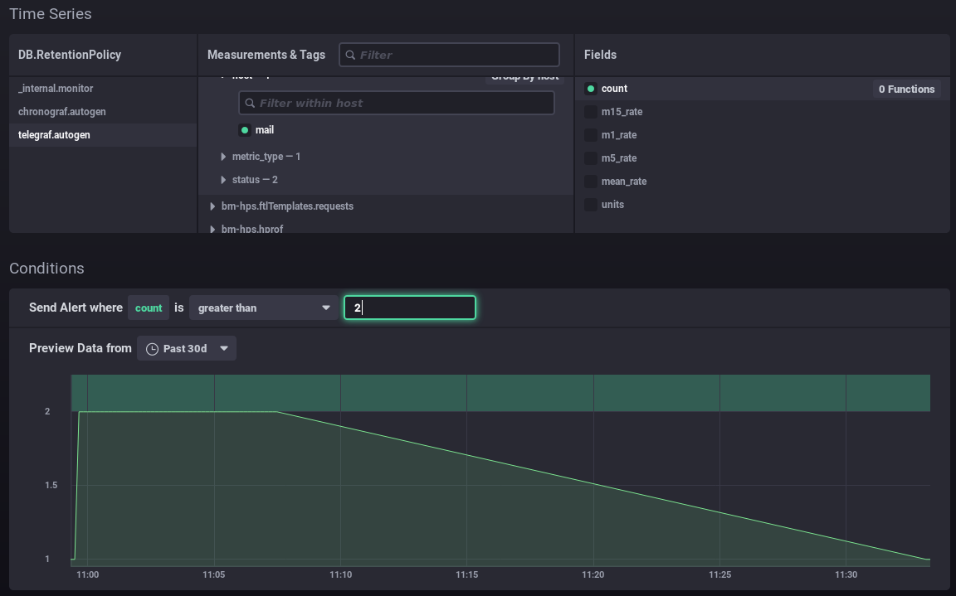Click the alert threshold value input

click(x=410, y=308)
